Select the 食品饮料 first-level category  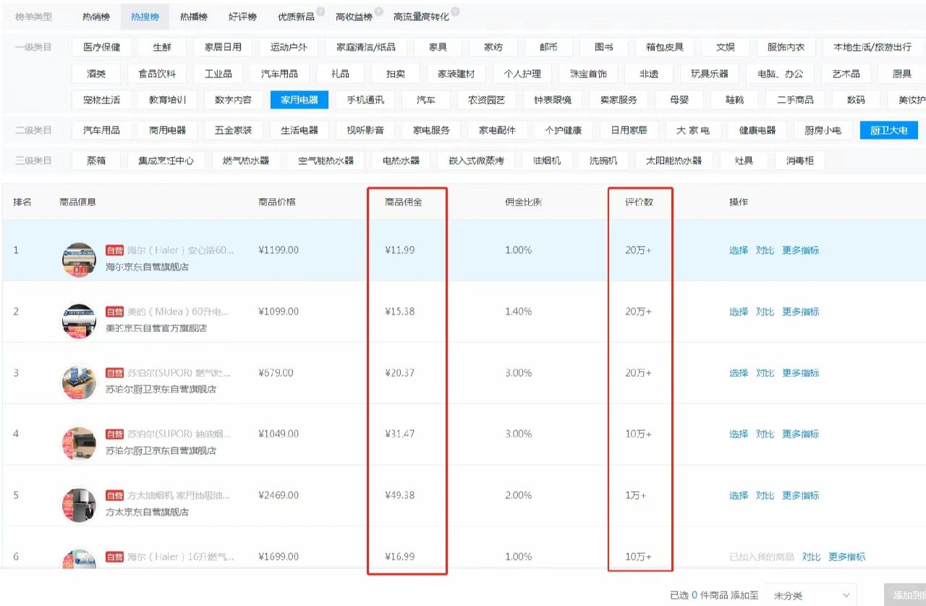pyautogui.click(x=157, y=73)
